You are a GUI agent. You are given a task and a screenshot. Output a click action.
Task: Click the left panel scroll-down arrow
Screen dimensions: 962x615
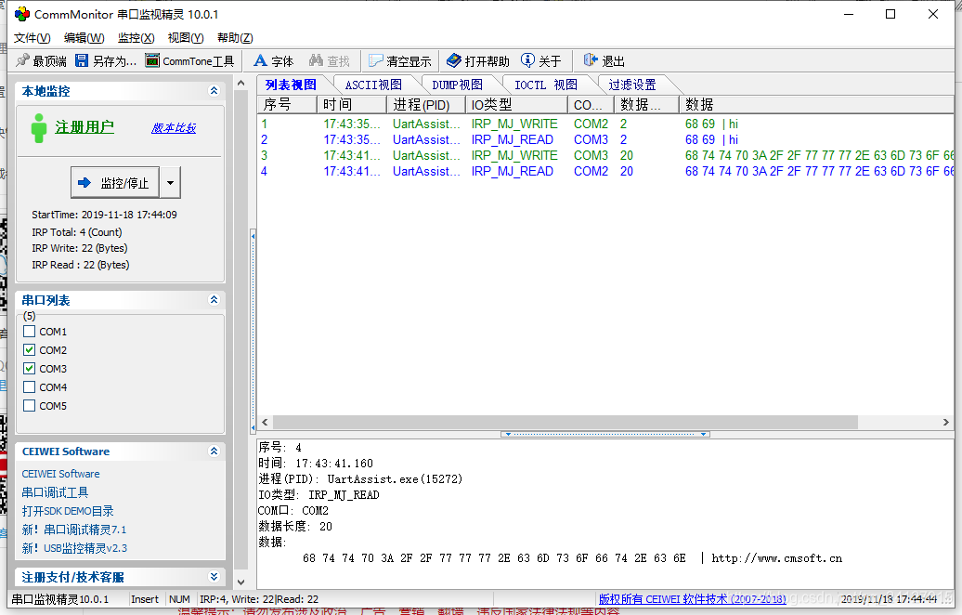pyautogui.click(x=241, y=582)
